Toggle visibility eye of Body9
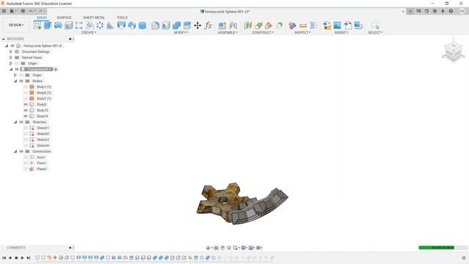469x264 pixels. point(26,104)
